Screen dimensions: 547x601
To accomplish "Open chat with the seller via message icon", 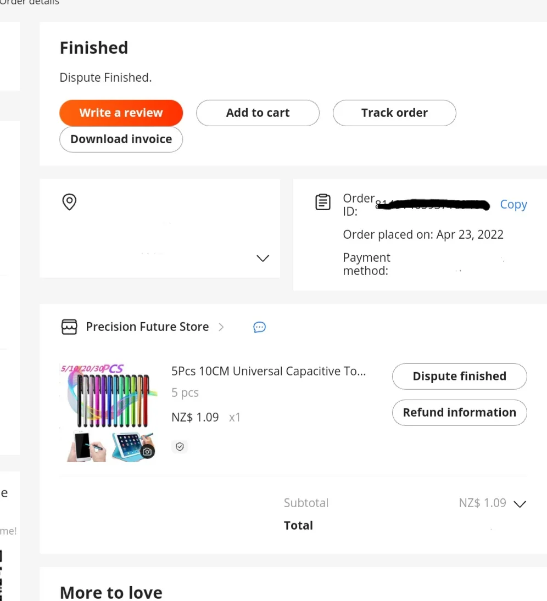I will click(259, 327).
